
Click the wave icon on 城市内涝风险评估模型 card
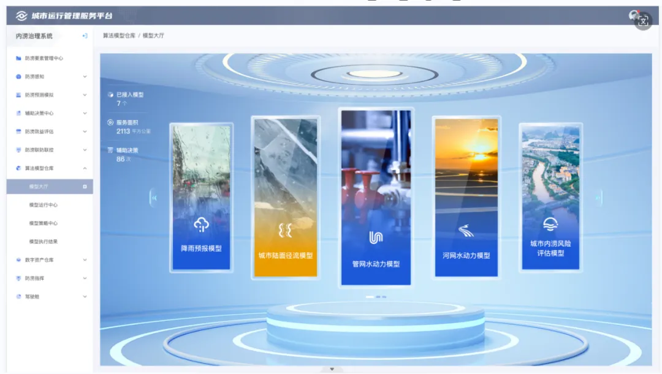coord(550,224)
